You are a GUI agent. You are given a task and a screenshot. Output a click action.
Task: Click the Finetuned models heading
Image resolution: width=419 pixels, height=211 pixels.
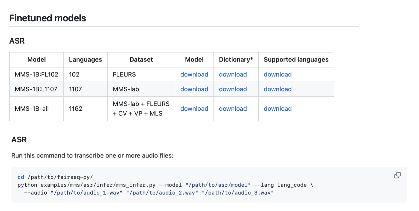pos(47,18)
